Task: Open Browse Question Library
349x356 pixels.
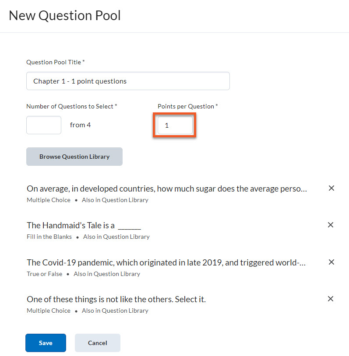Action: pyautogui.click(x=74, y=157)
